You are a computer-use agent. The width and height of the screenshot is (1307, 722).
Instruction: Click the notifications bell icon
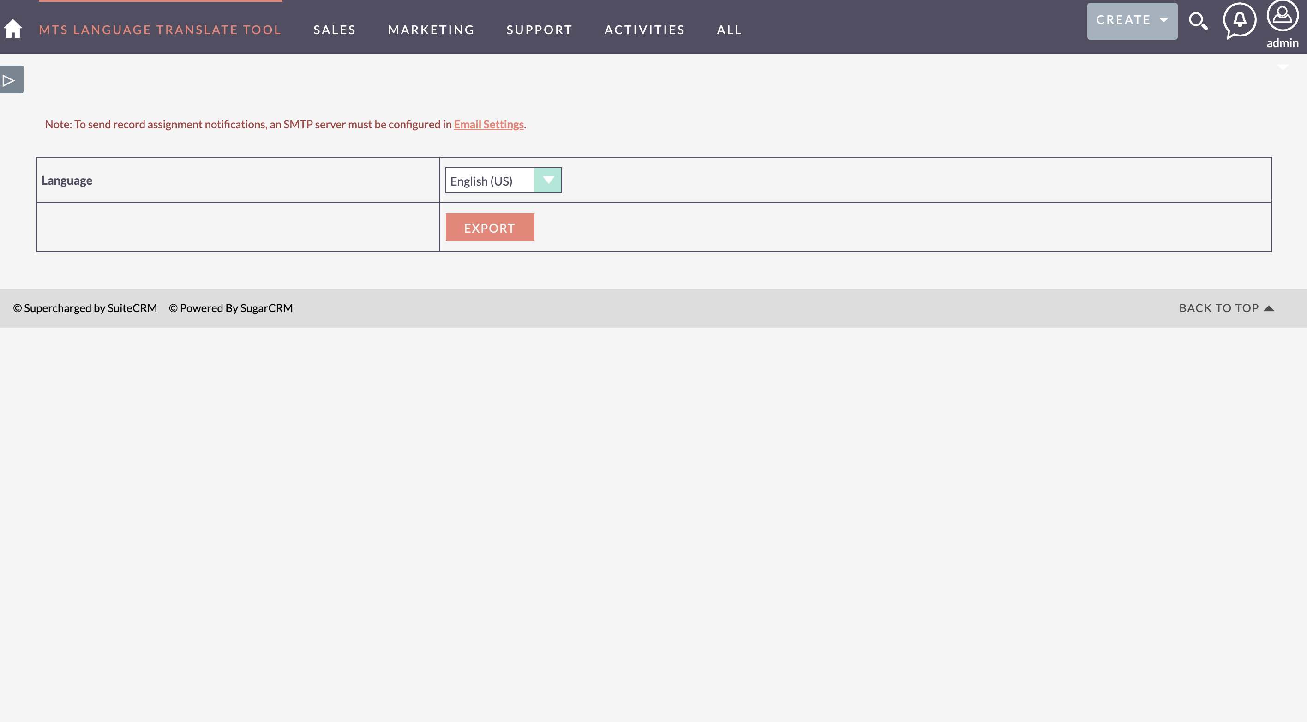[x=1240, y=22]
